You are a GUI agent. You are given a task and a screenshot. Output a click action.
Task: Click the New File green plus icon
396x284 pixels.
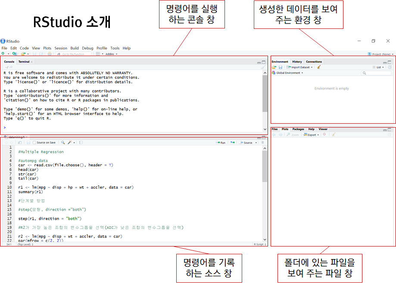pos(3,53)
